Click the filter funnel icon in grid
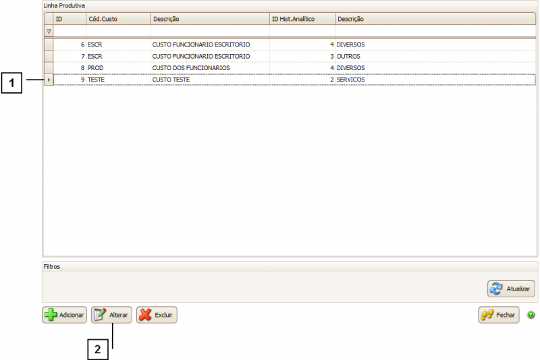Screen dimensions: 540x360 (x=49, y=31)
